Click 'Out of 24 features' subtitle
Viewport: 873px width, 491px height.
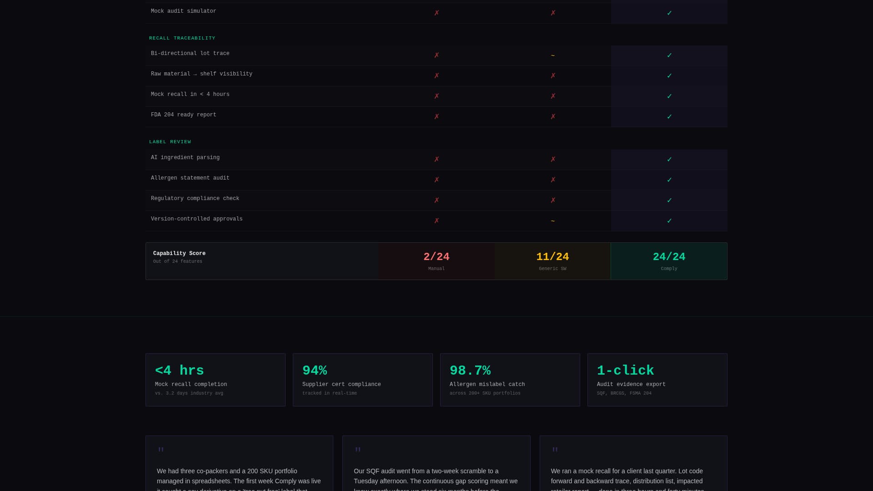point(178,261)
